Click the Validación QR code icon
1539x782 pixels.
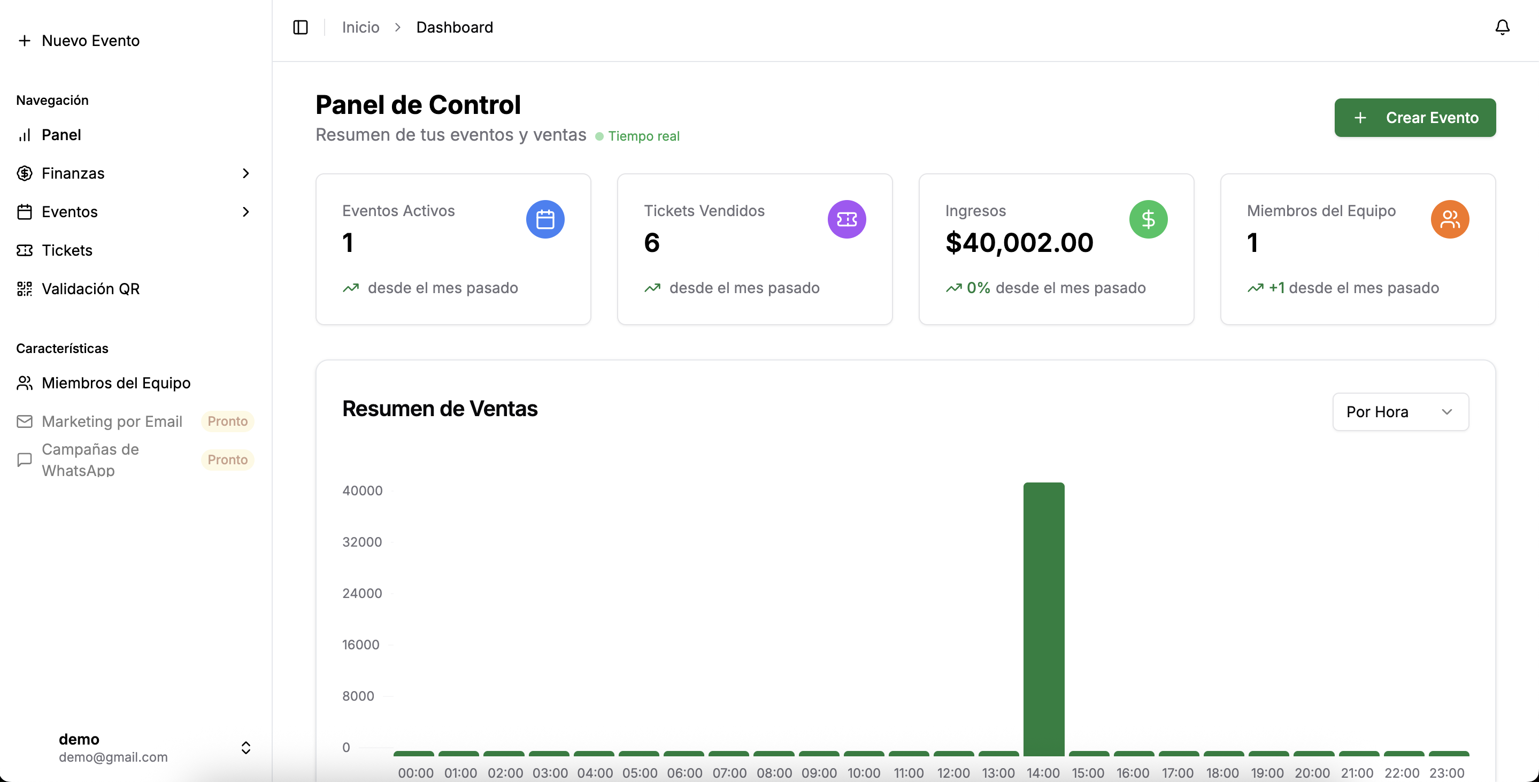click(25, 289)
